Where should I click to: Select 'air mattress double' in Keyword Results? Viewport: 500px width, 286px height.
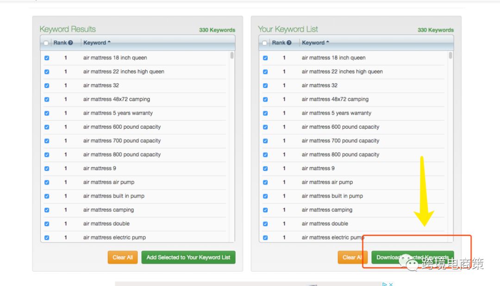[x=47, y=224]
